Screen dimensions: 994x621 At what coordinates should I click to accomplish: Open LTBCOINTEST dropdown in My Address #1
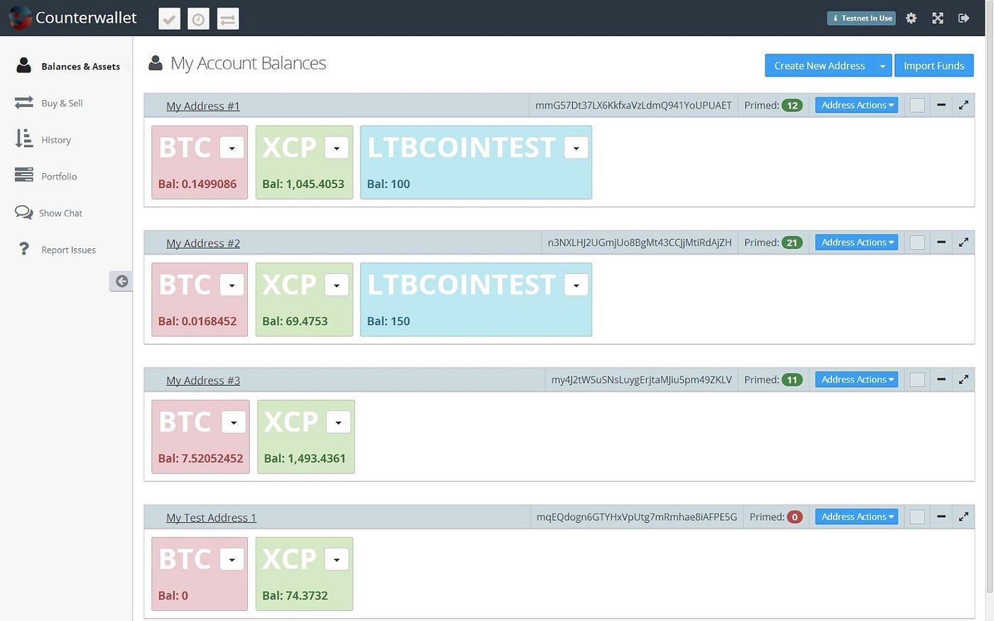coord(576,148)
